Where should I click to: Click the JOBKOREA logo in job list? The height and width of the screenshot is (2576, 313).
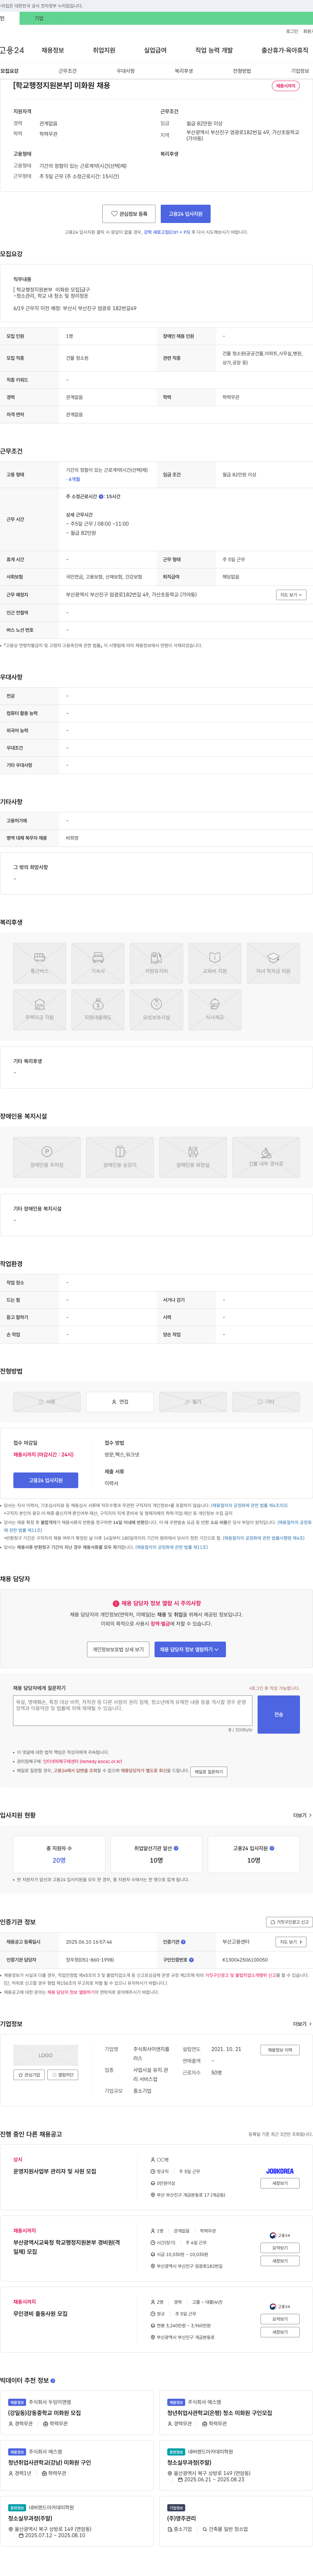coord(280,2171)
